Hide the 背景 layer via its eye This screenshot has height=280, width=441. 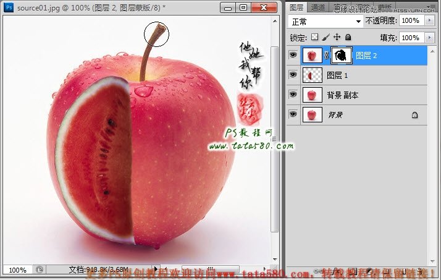[x=293, y=114]
